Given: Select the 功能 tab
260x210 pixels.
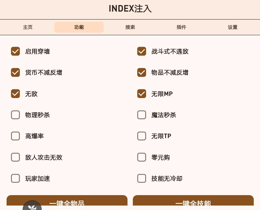Looking at the screenshot, I should 79,27.
